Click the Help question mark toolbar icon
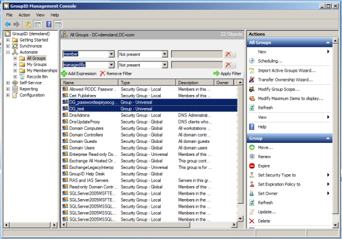This screenshot has width=342, height=239. pos(49,24)
